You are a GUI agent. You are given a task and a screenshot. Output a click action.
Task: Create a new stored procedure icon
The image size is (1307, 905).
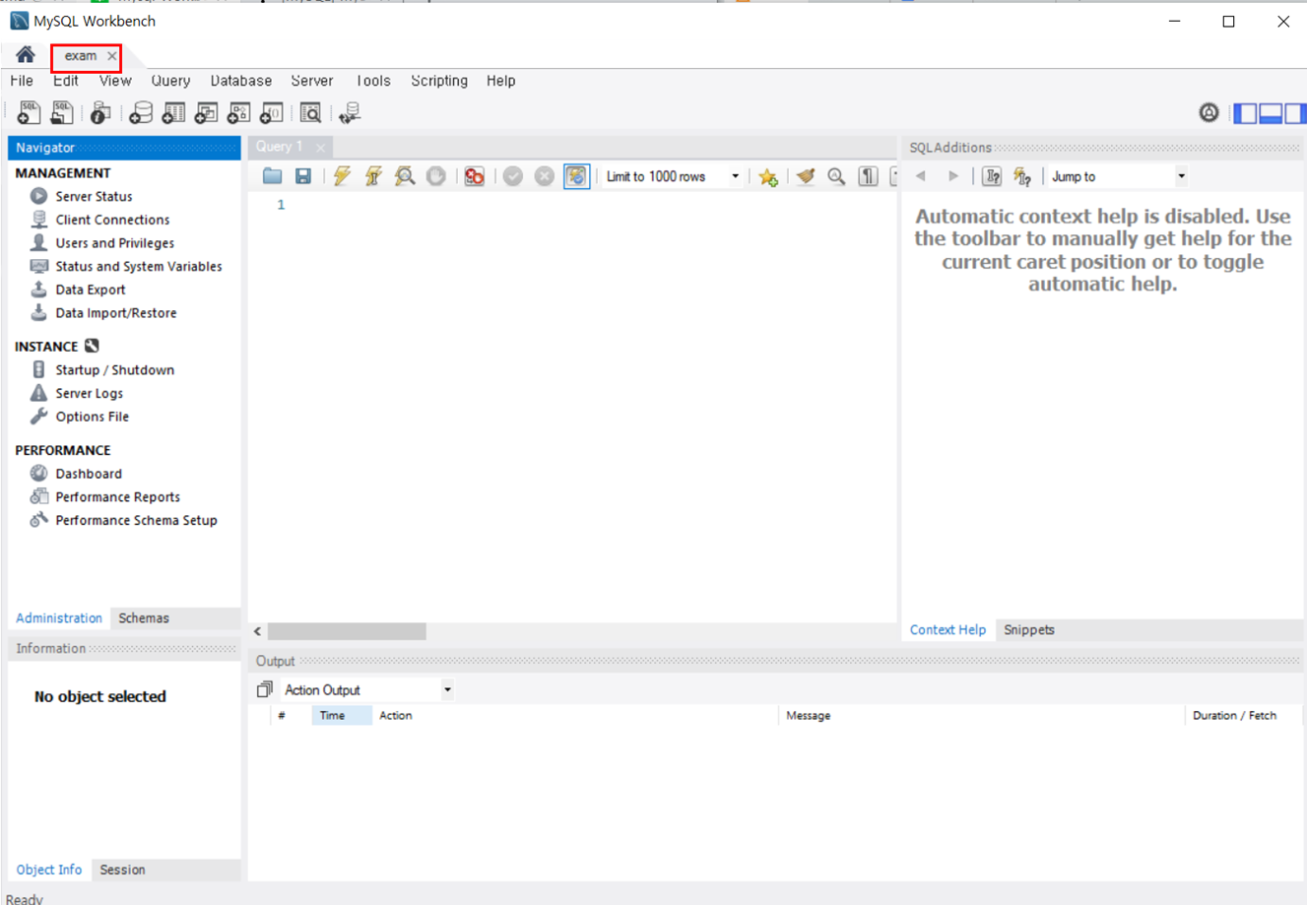pos(238,113)
